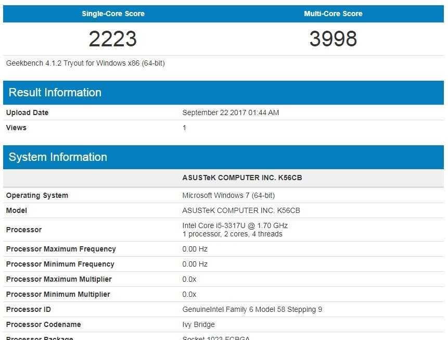Select the single-core score value 2223
Screen dimensions: 448x340
click(x=113, y=39)
